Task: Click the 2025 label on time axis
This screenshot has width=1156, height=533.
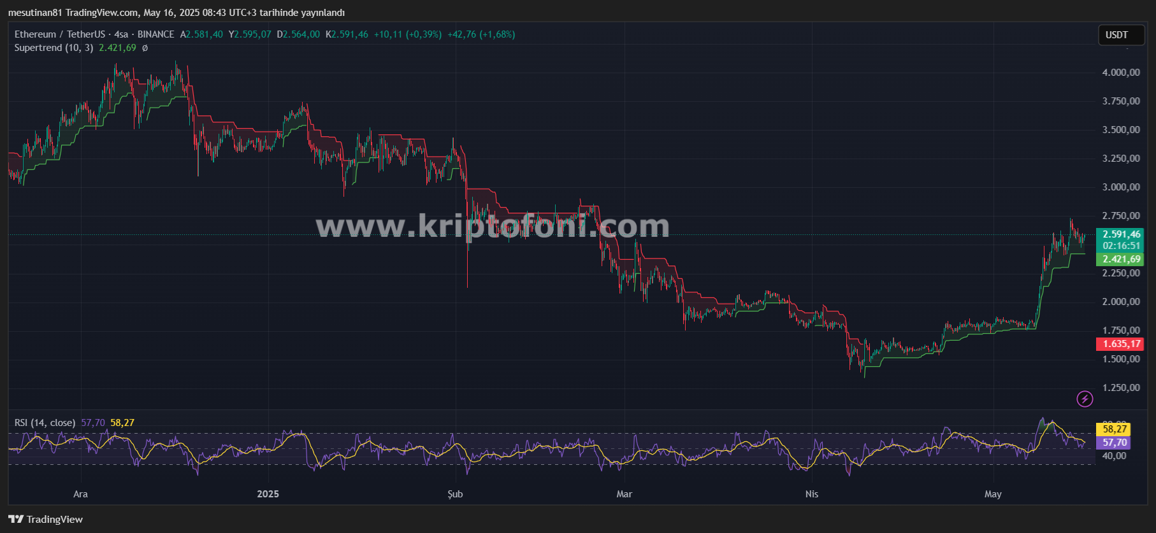Action: pyautogui.click(x=268, y=494)
